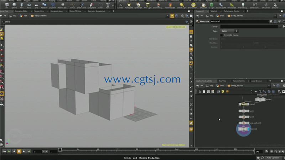Switch to the Tree View tab
This screenshot has width=285, height=160.
click(222, 81)
